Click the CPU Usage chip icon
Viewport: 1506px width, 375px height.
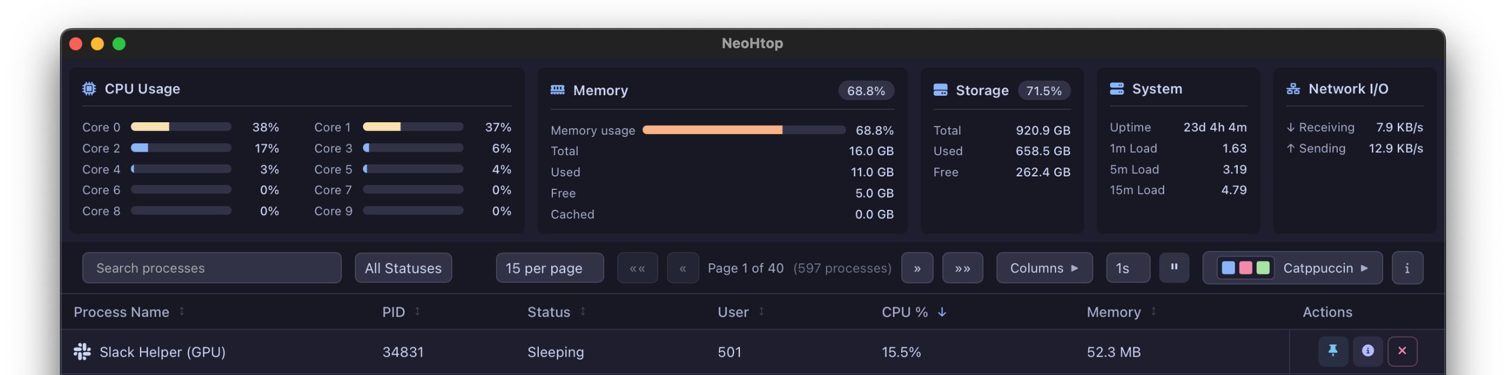[x=89, y=89]
